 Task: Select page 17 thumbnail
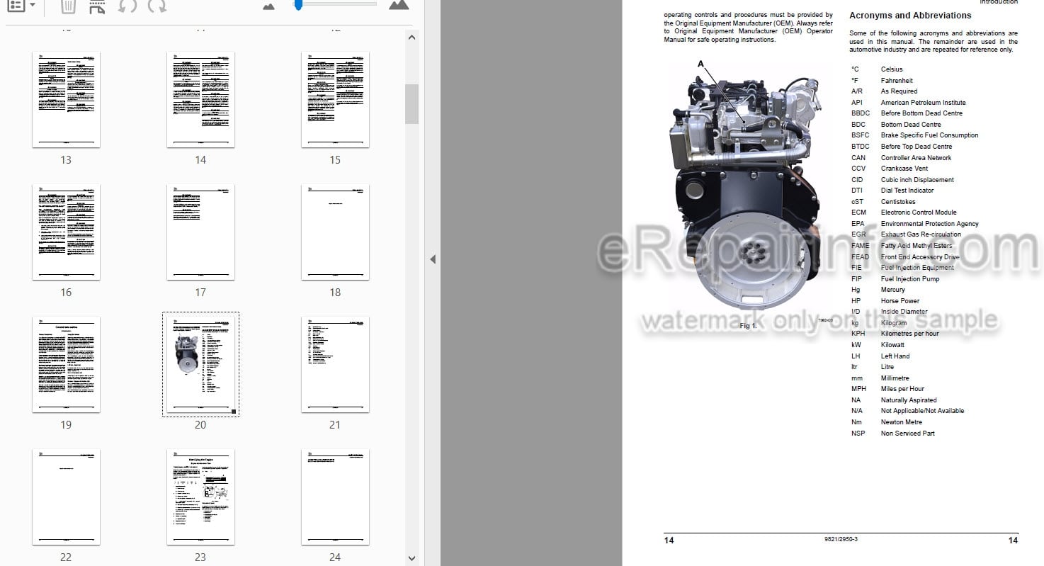[200, 232]
